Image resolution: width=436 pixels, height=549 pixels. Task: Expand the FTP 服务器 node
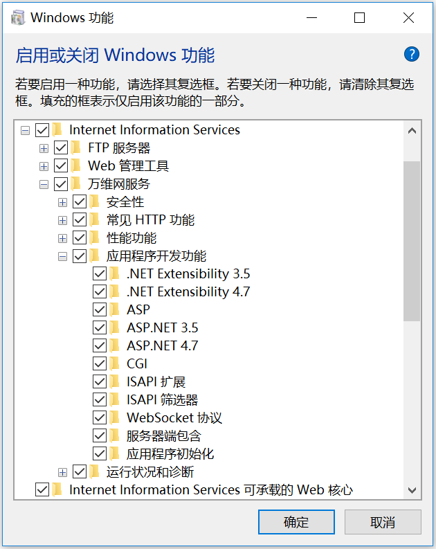(44, 148)
